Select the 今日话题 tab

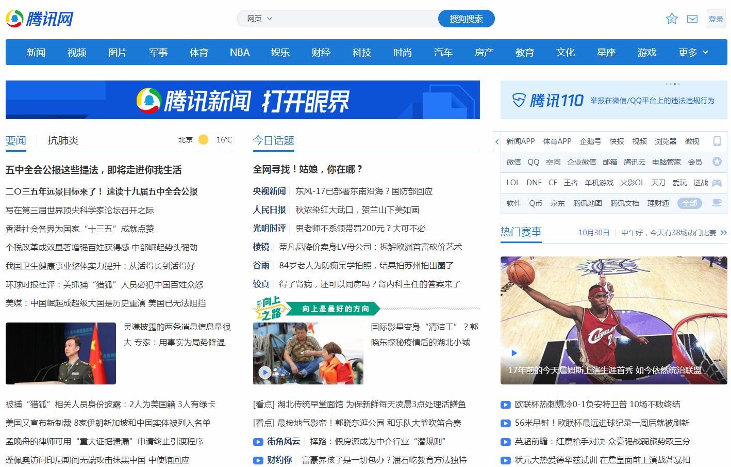click(274, 140)
